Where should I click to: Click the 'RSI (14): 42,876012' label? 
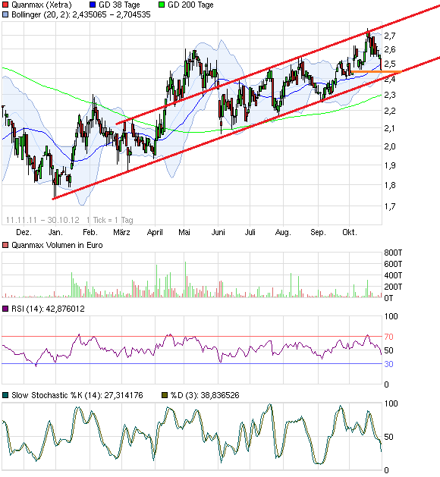click(48, 309)
